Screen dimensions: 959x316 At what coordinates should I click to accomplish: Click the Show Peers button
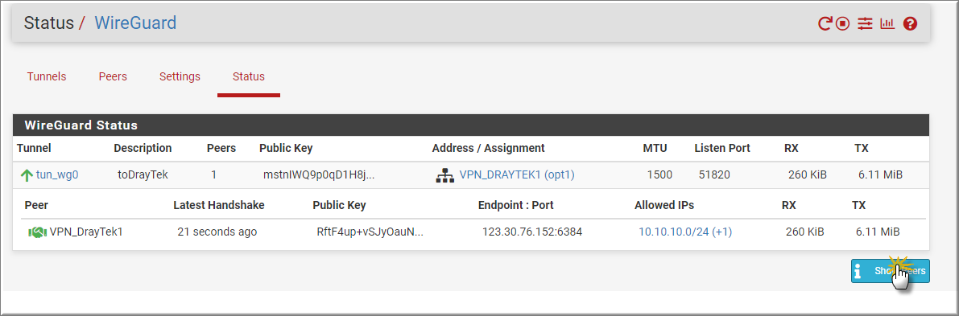click(x=891, y=271)
